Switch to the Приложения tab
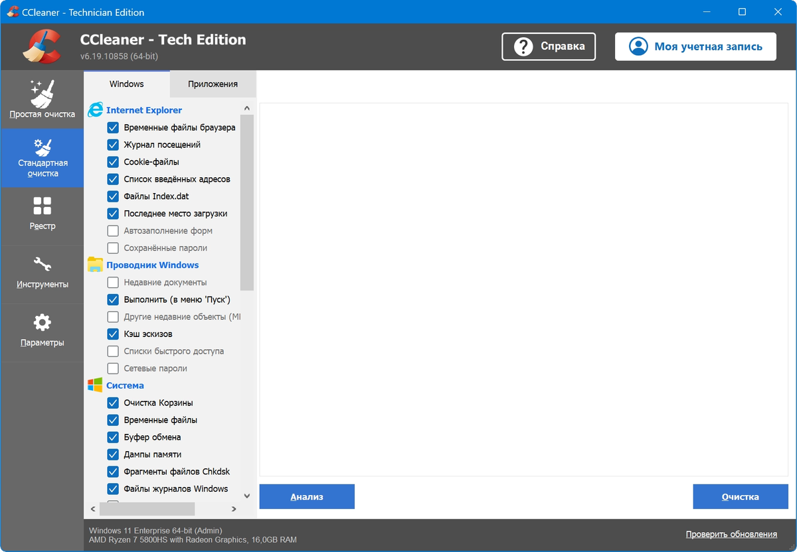Screen dimensions: 797x552 (x=213, y=84)
